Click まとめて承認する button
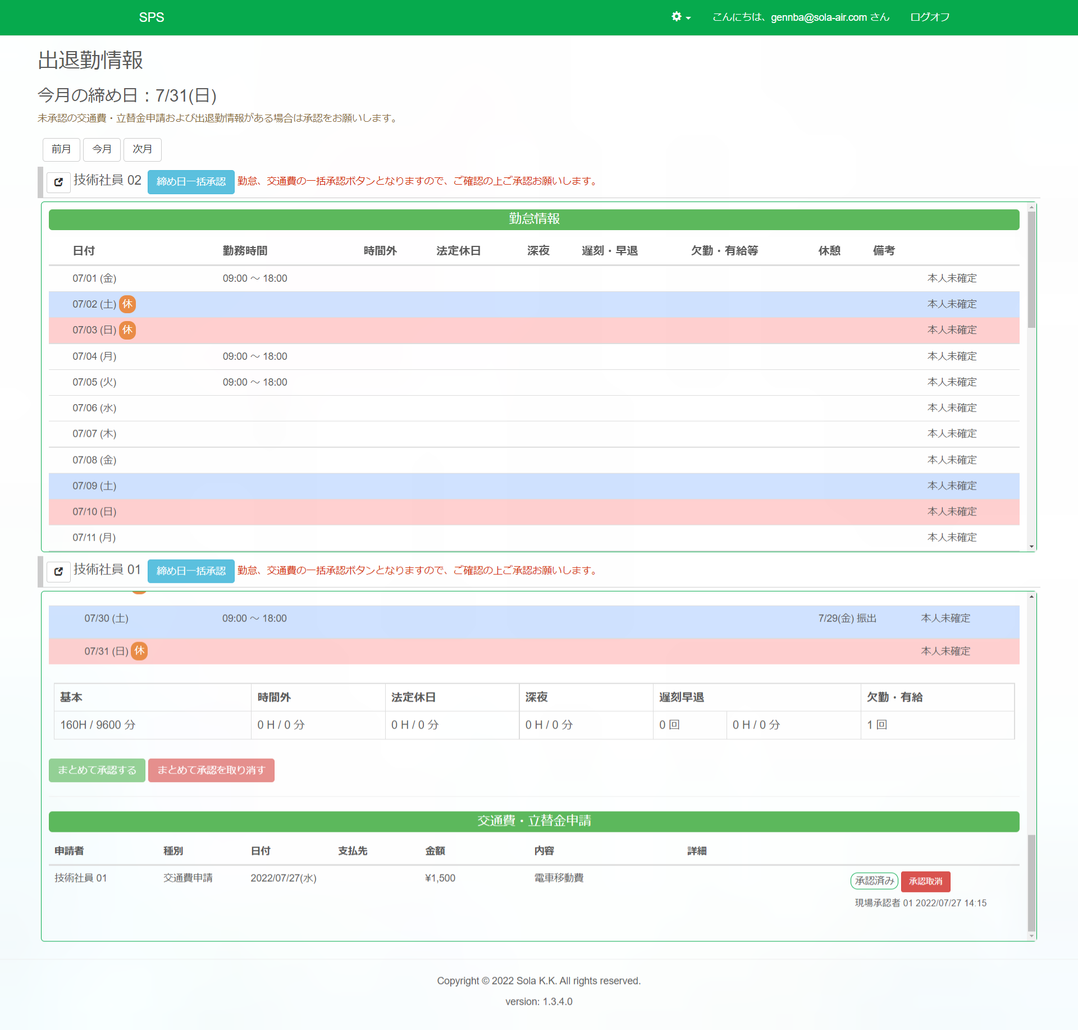This screenshot has height=1030, width=1078. pos(97,770)
